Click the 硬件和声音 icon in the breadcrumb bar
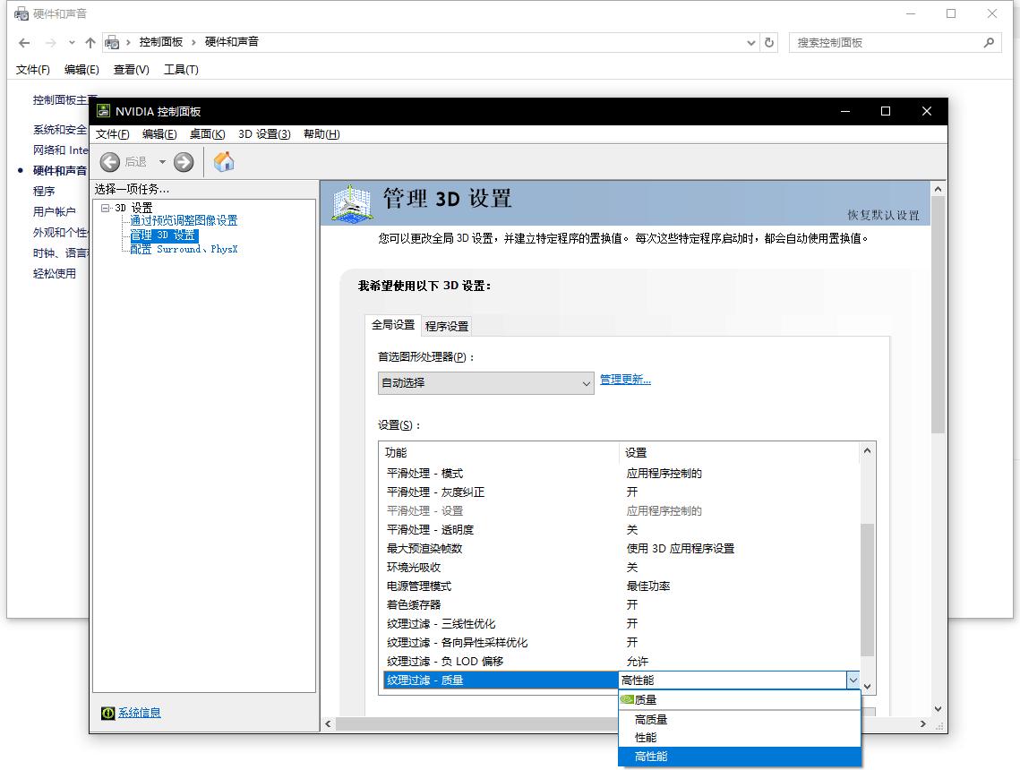 point(113,41)
